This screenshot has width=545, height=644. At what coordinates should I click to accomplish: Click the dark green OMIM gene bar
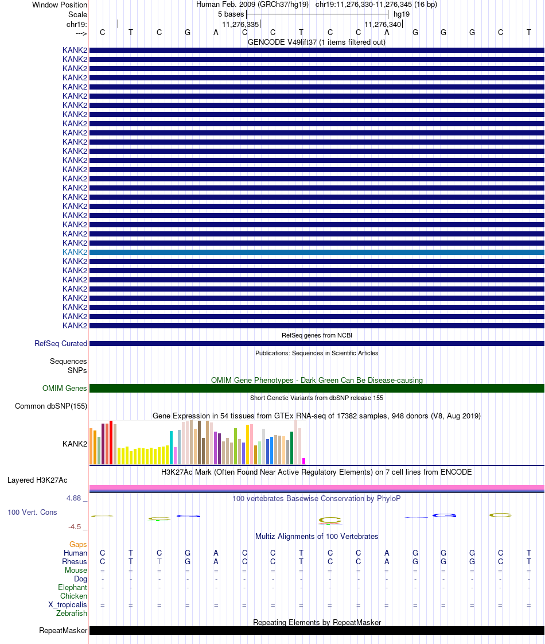(x=317, y=388)
